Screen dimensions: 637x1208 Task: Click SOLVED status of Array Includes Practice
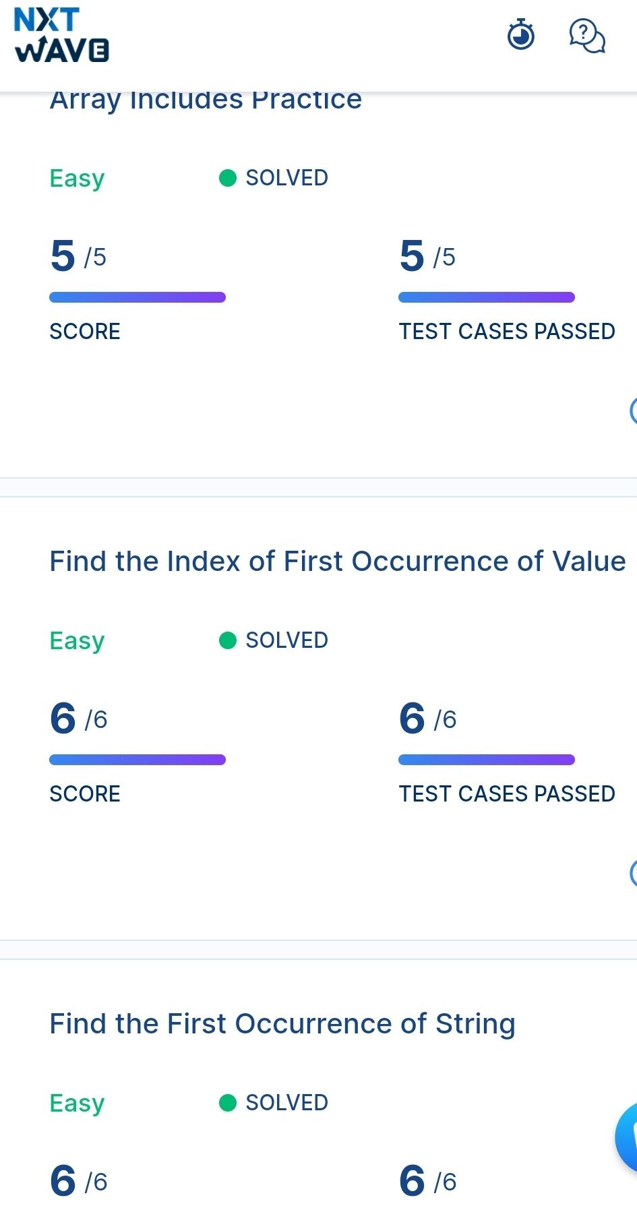pos(286,178)
